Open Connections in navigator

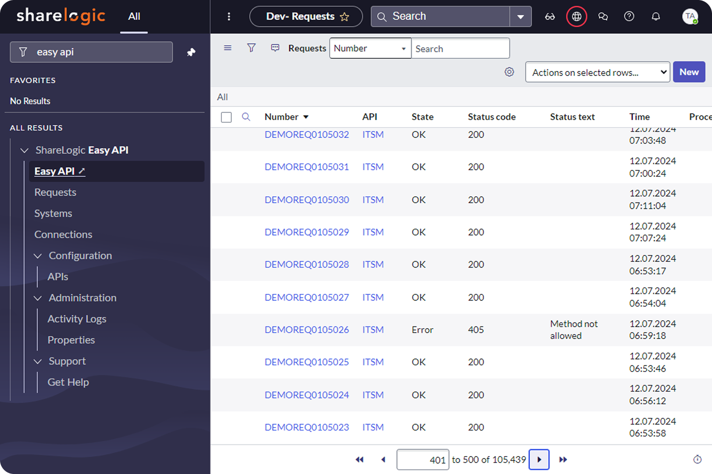pos(63,234)
